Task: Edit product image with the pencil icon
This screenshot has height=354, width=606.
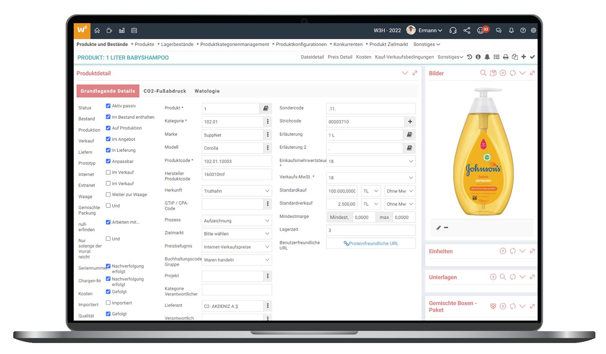Action: click(x=438, y=228)
